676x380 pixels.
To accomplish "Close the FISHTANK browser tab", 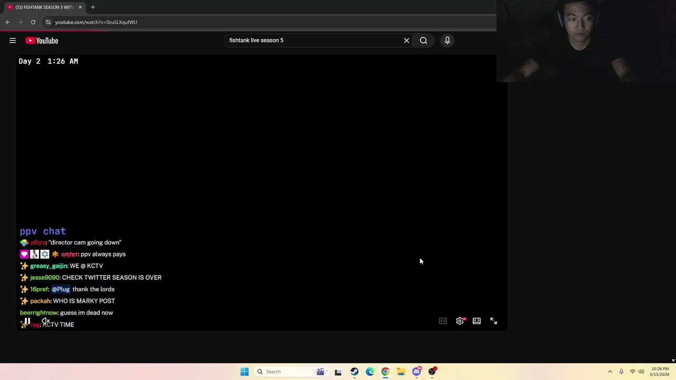I will click(80, 7).
